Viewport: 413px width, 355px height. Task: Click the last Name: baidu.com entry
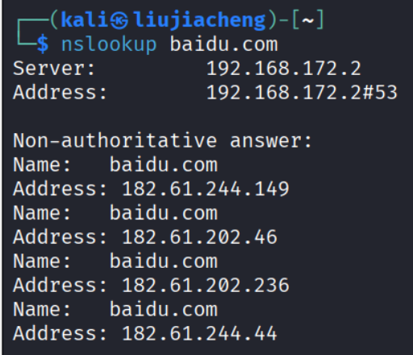point(115,309)
